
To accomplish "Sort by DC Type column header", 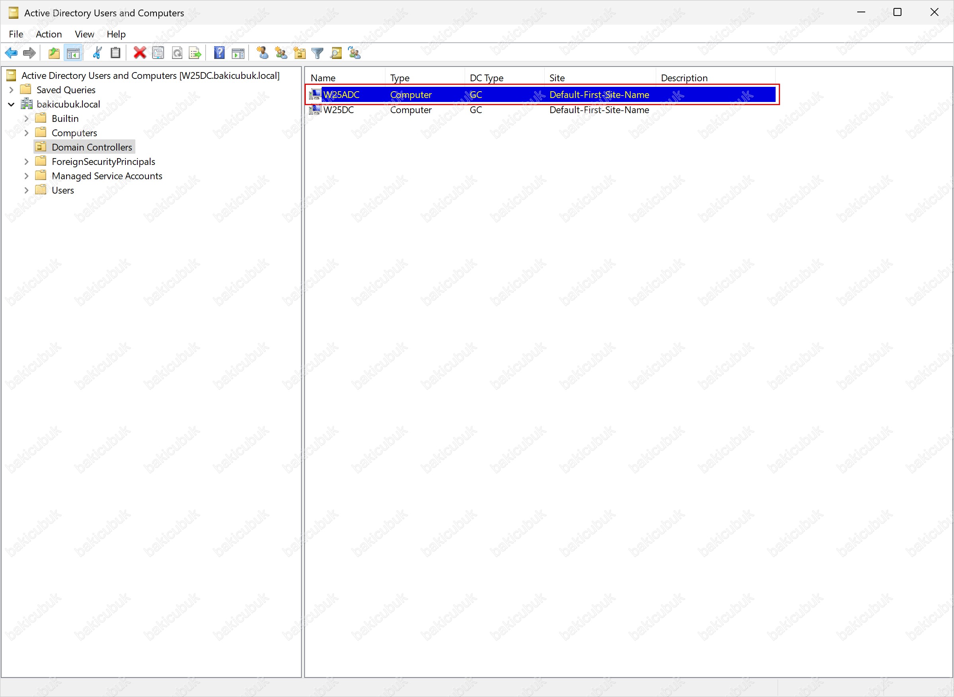I will point(505,78).
